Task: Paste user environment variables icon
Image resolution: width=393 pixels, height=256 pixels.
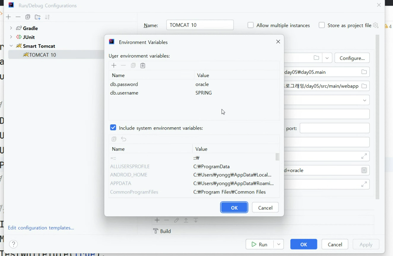Action: 142,65
